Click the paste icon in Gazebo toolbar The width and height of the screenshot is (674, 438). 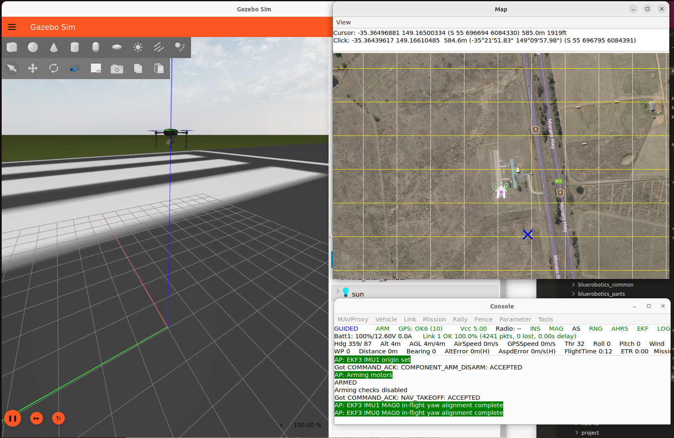[159, 68]
